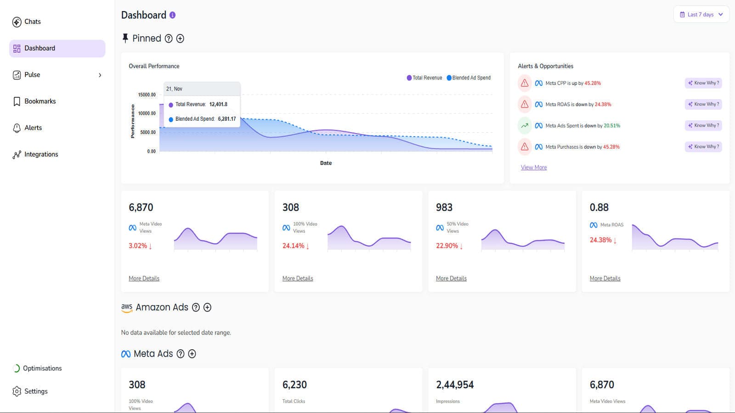Click the 6,230 Total Clicks value

[294, 385]
